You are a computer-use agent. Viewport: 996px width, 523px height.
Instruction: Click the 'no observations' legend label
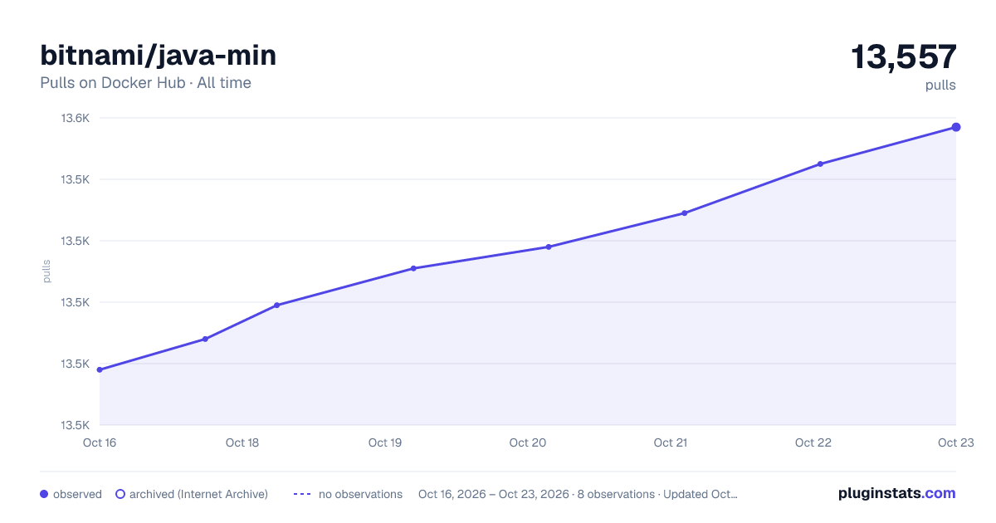tap(360, 494)
